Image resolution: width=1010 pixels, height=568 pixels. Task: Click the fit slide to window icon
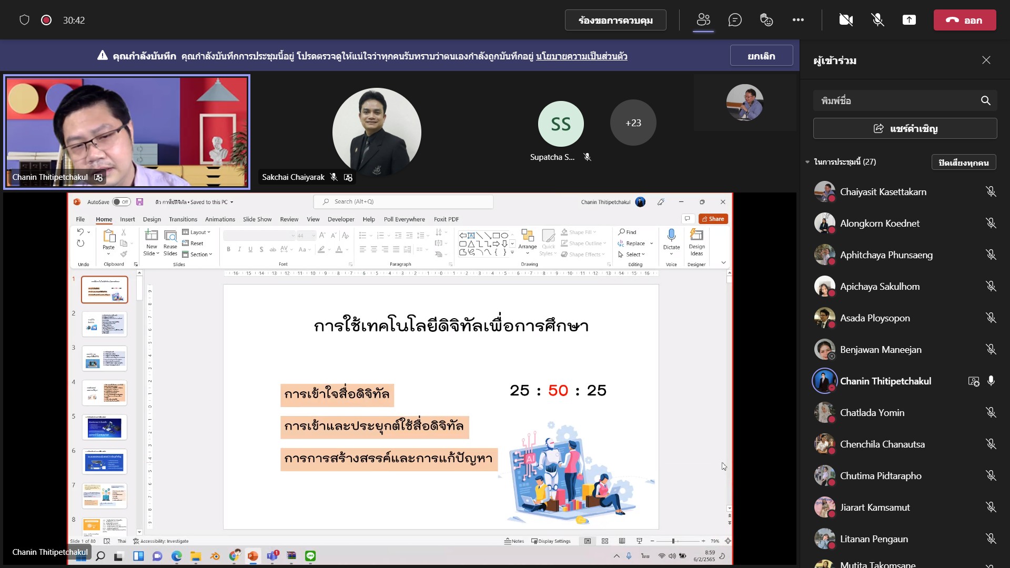728,541
